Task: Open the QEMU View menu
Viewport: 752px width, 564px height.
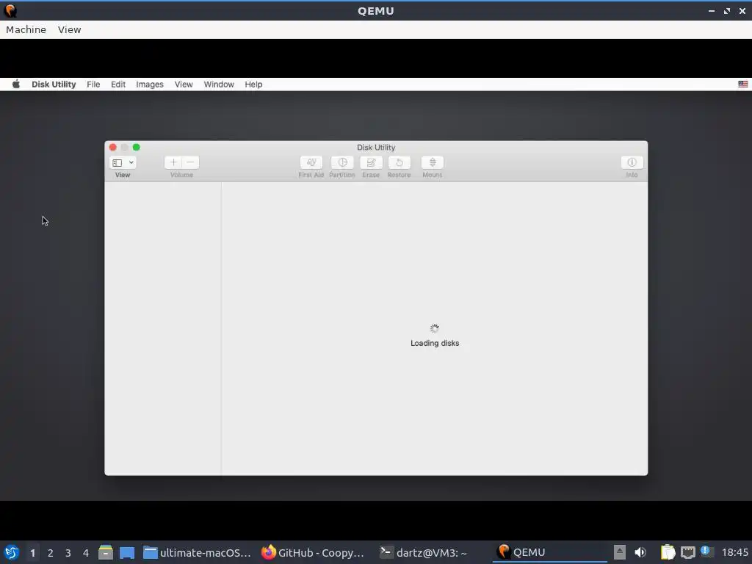Action: point(70,29)
